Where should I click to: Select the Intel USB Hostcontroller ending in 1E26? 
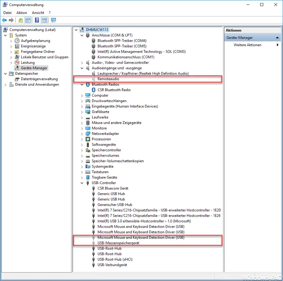[x=159, y=216]
